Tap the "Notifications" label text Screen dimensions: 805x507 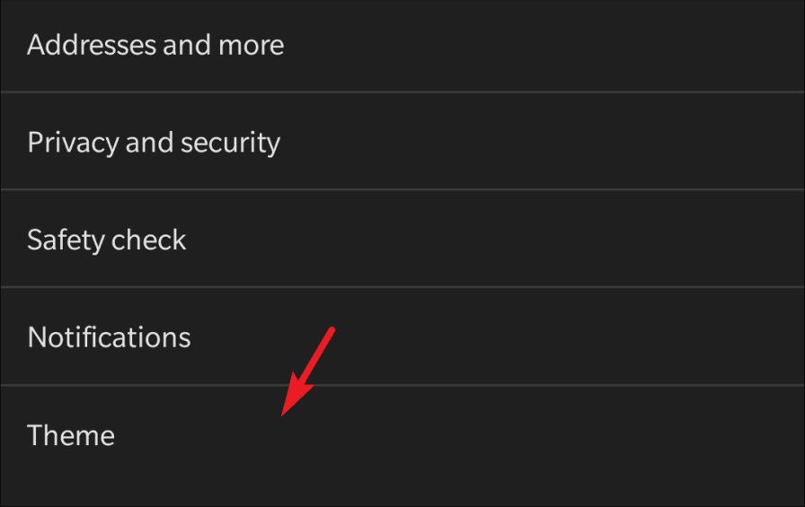click(x=109, y=337)
